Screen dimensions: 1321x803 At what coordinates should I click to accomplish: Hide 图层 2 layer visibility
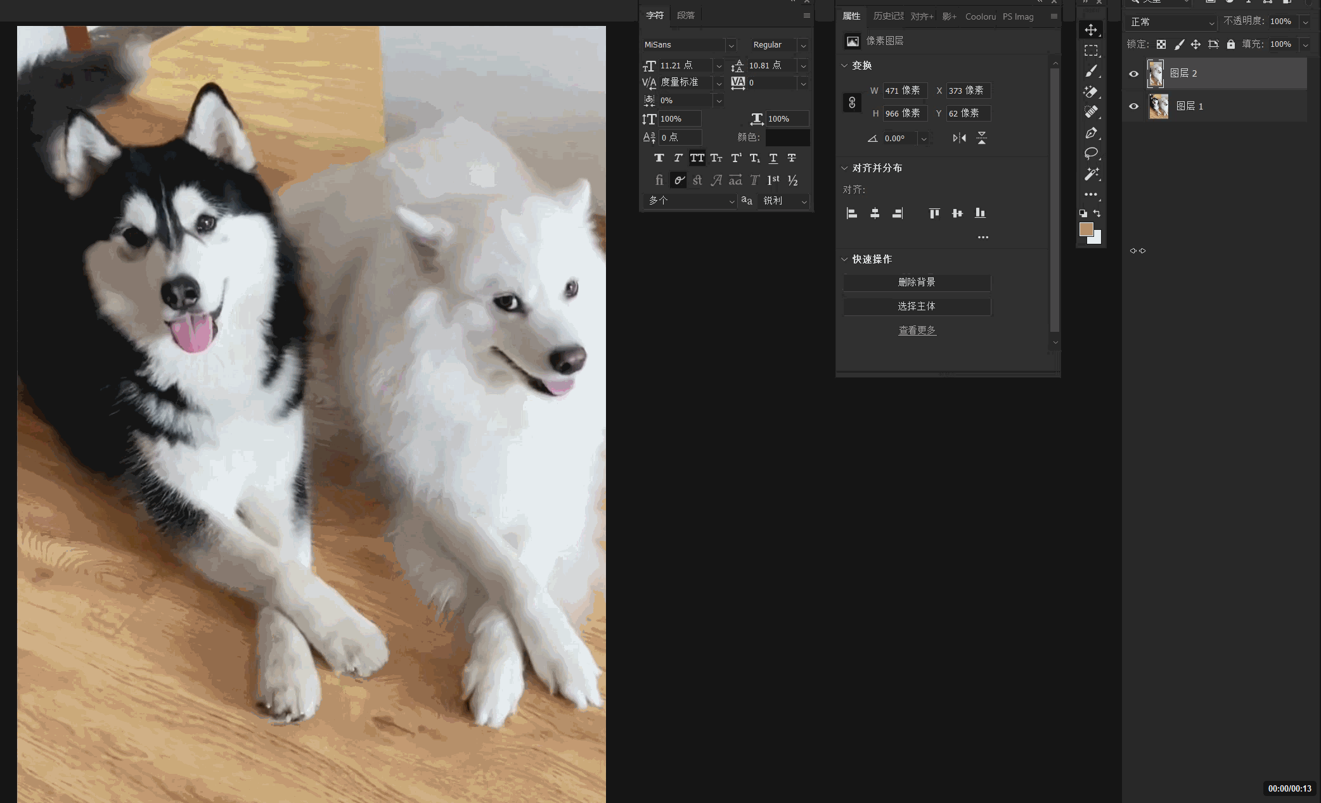tap(1134, 74)
